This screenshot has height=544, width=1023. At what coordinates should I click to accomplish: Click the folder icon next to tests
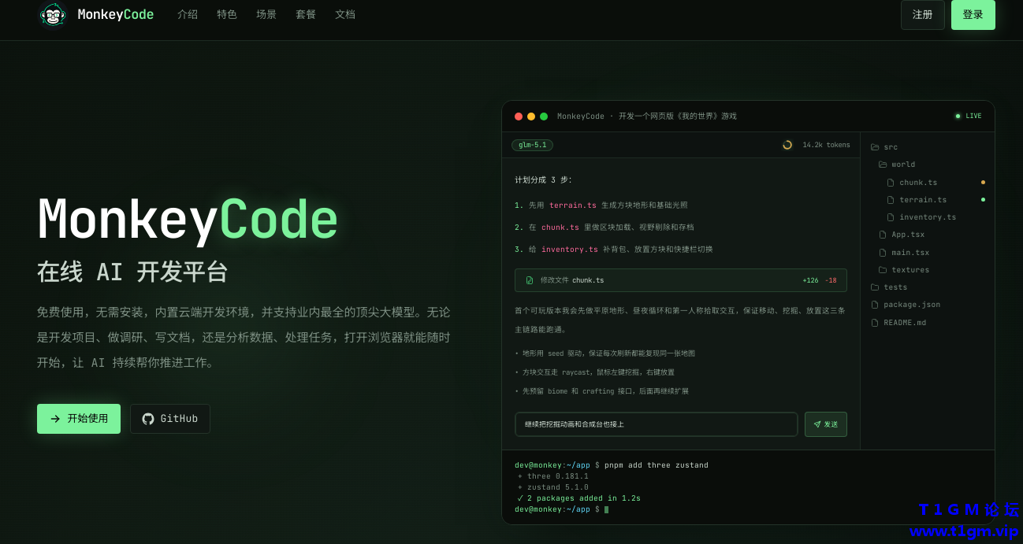[875, 287]
